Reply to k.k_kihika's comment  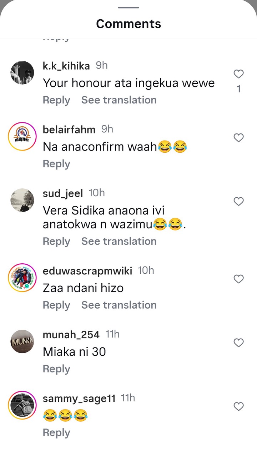click(x=56, y=100)
